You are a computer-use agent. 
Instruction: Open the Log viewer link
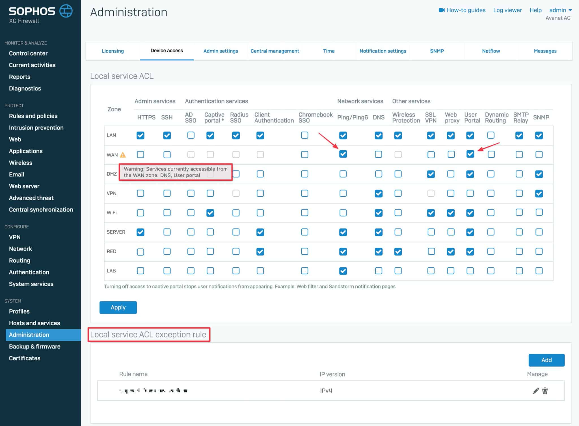tap(507, 10)
